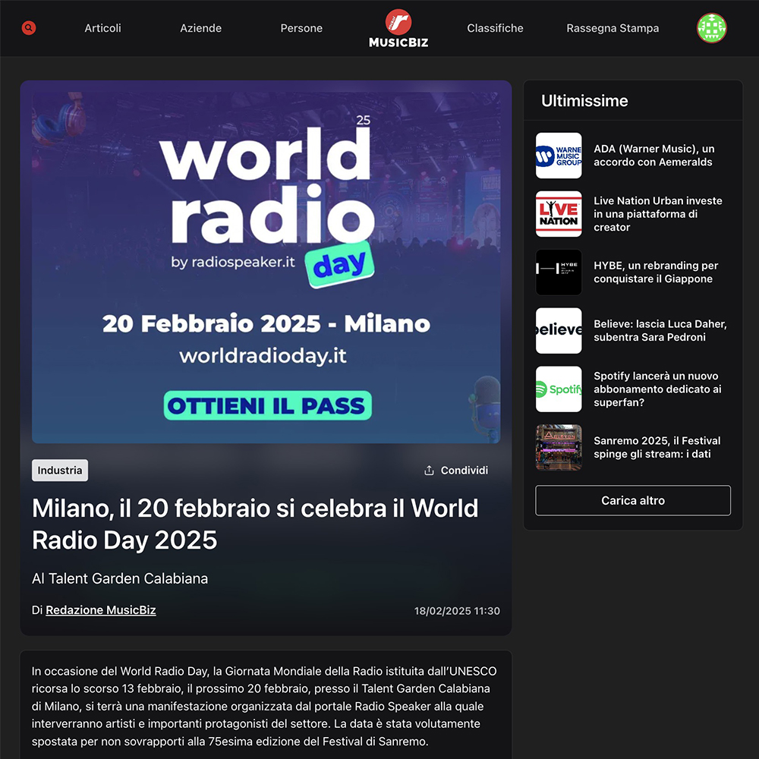The width and height of the screenshot is (759, 759).
Task: Open the Articoli menu item
Action: click(102, 28)
